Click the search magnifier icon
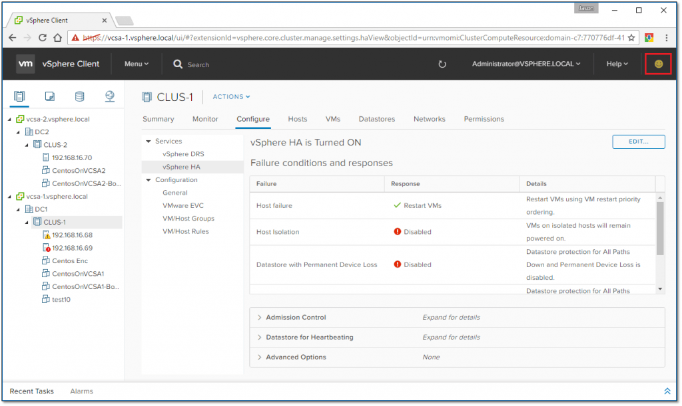This screenshot has width=682, height=406. [177, 64]
